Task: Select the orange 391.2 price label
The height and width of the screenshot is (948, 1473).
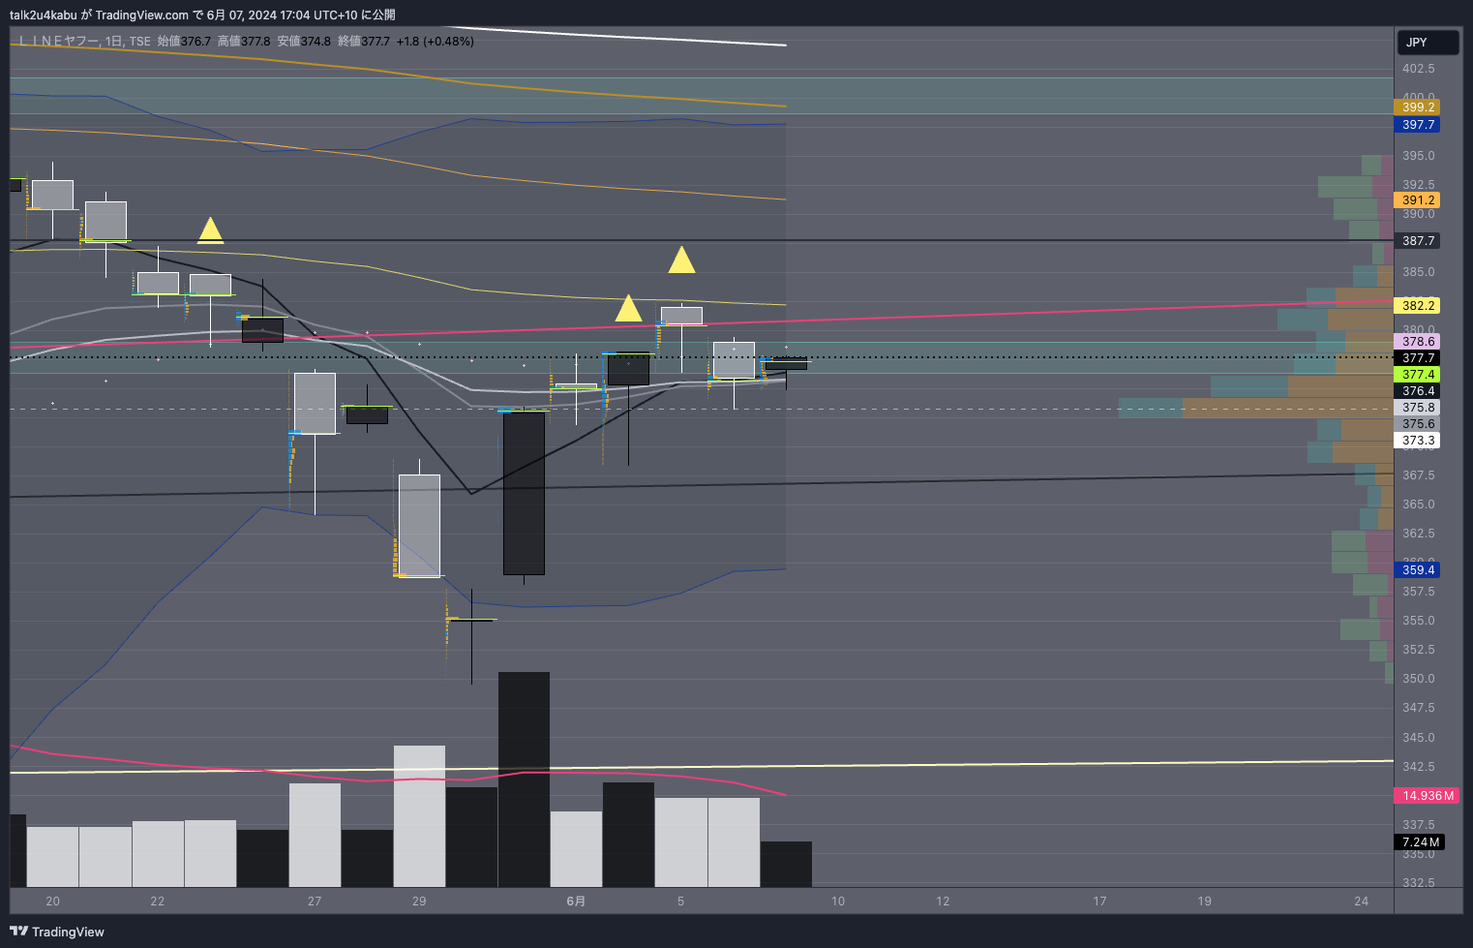Action: point(1417,200)
